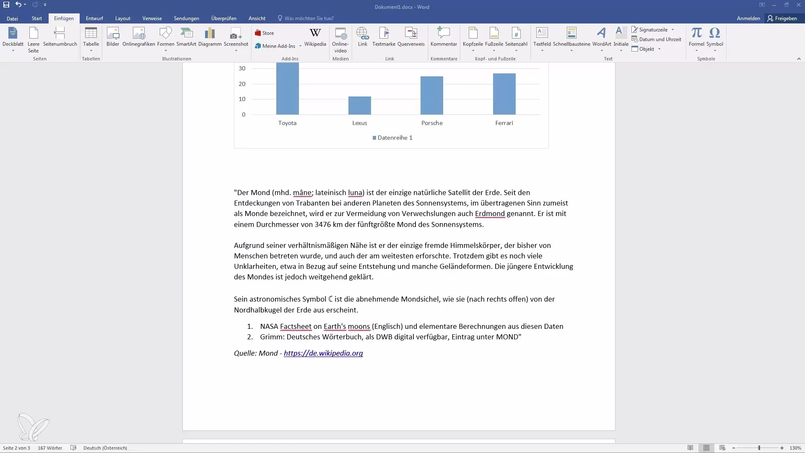The width and height of the screenshot is (805, 453).
Task: Open the 130% zoom level dialog
Action: pyautogui.click(x=795, y=448)
